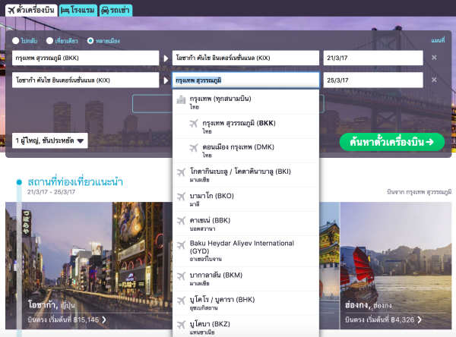Click the plane icon beside BKO suggestion
This screenshot has width=456, height=337.
[181, 197]
